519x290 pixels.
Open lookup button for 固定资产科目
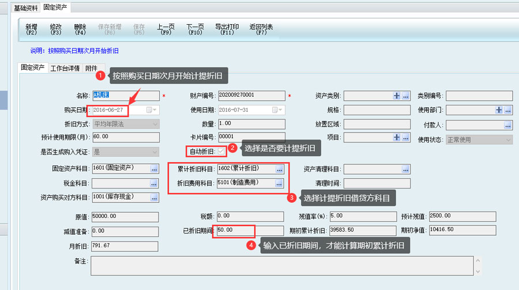(155, 169)
